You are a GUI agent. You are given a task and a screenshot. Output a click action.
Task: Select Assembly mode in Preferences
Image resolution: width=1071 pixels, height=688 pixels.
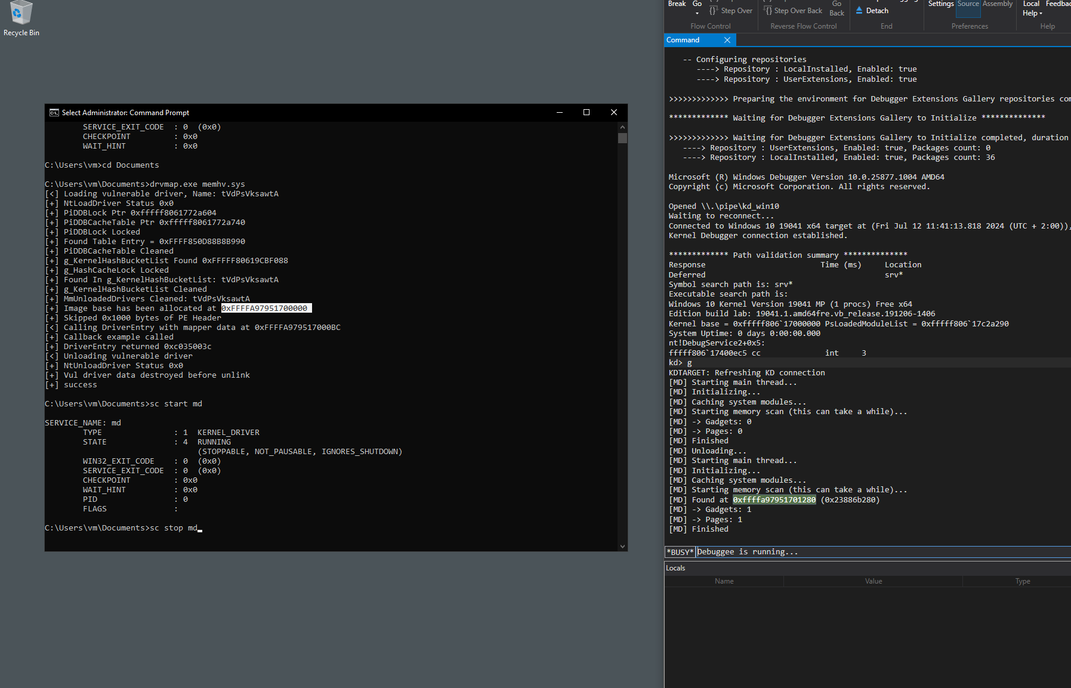(x=998, y=4)
